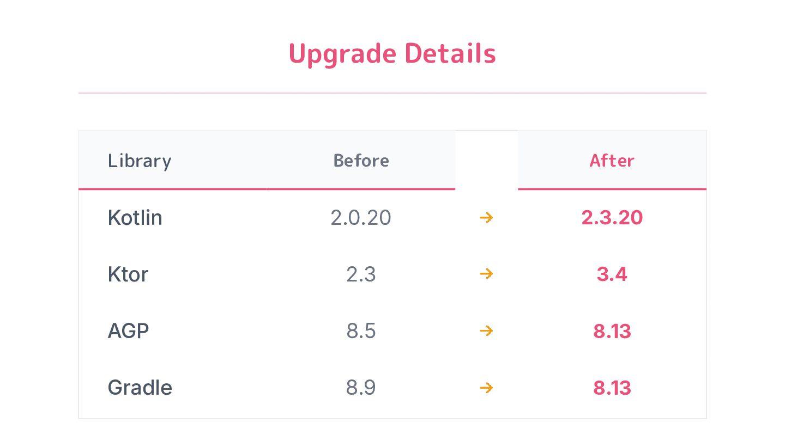Image resolution: width=785 pixels, height=441 pixels.
Task: Click Kotlin's after version 2.3.20
Action: click(612, 218)
